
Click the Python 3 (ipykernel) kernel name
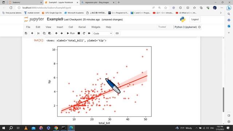pos(186,27)
